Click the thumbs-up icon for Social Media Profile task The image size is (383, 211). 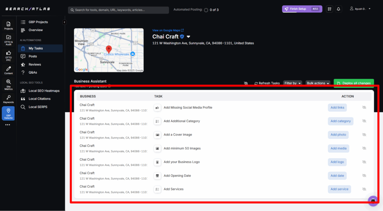pos(157,108)
